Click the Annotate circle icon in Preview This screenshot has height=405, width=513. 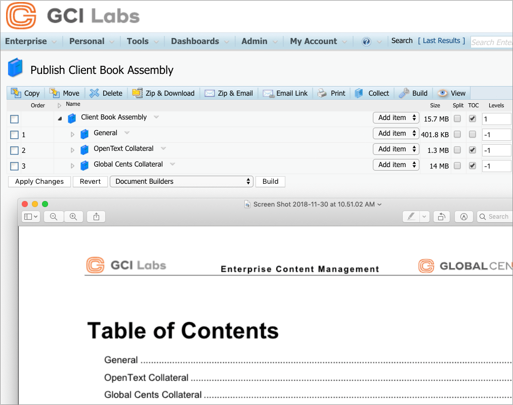(x=464, y=216)
